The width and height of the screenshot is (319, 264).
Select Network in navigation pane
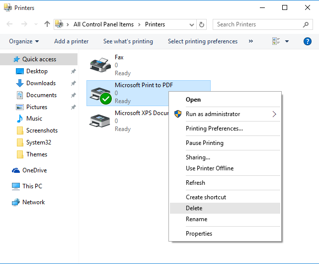(x=34, y=202)
